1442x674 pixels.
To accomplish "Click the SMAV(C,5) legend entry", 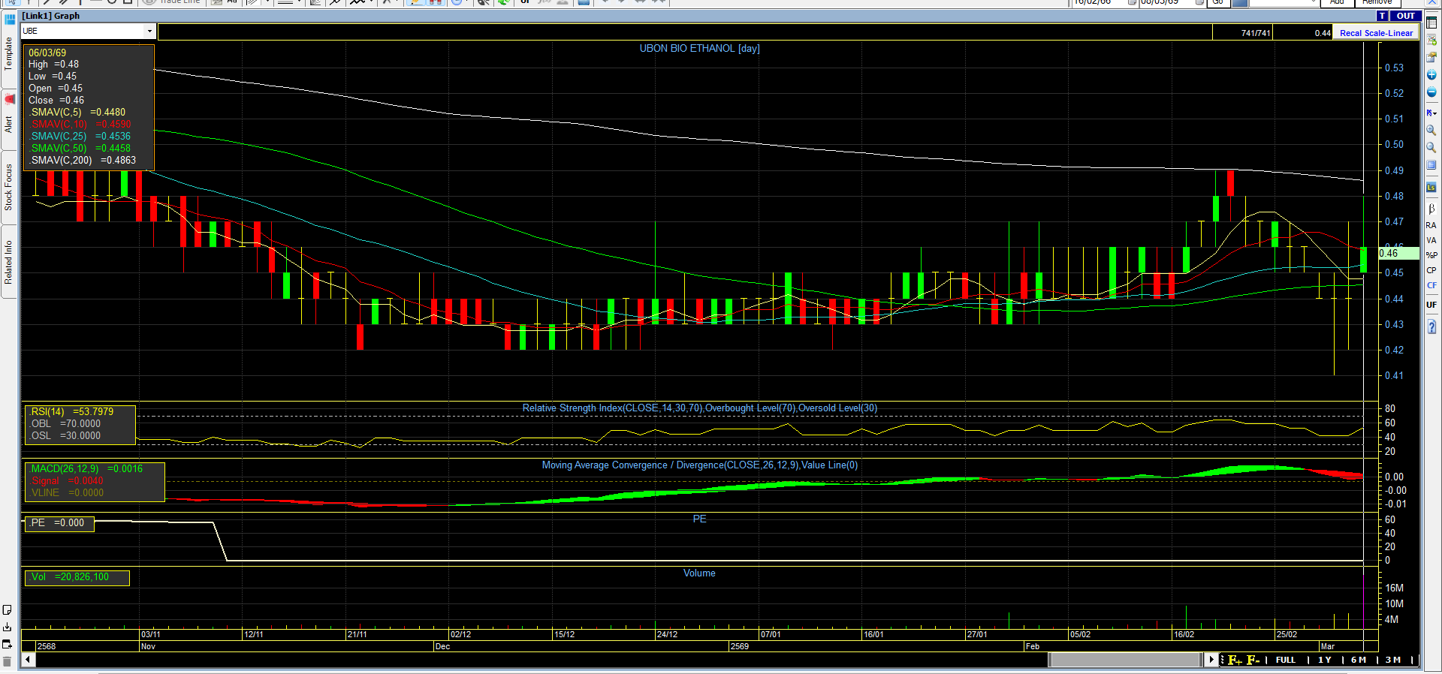I will coord(78,112).
